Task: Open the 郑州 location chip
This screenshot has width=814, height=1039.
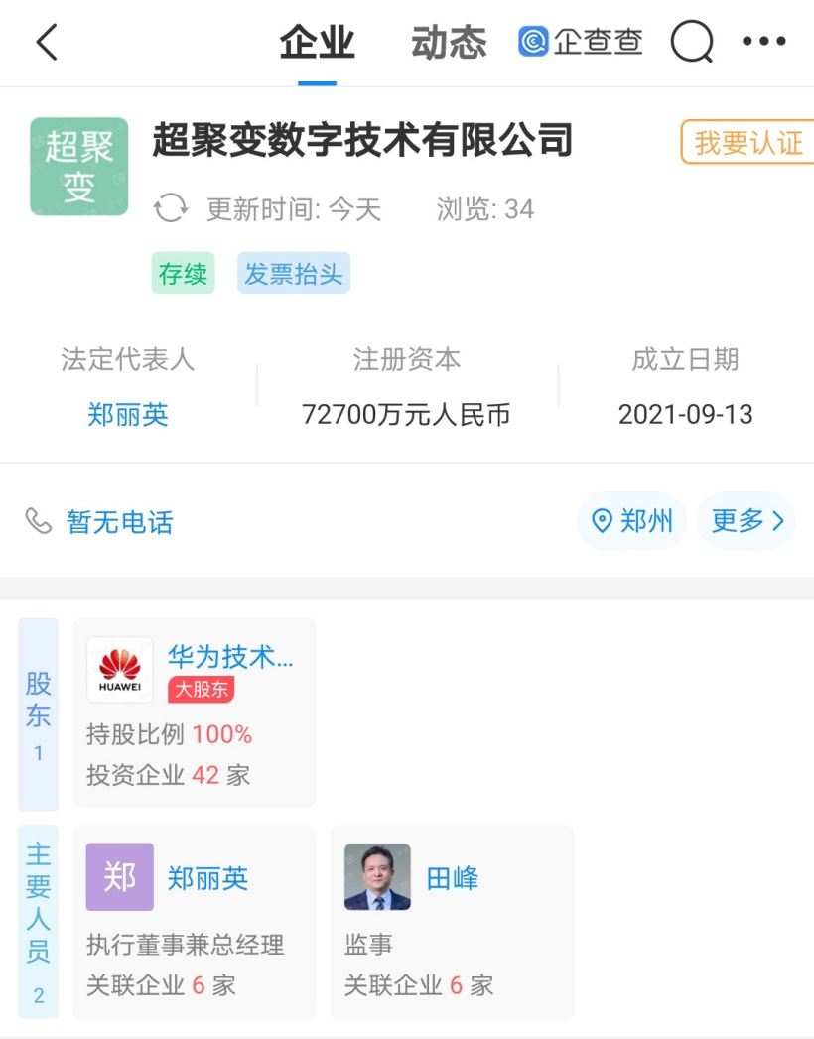Action: 632,521
